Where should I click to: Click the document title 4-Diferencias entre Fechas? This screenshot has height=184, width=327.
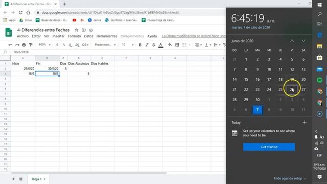pyautogui.click(x=43, y=30)
